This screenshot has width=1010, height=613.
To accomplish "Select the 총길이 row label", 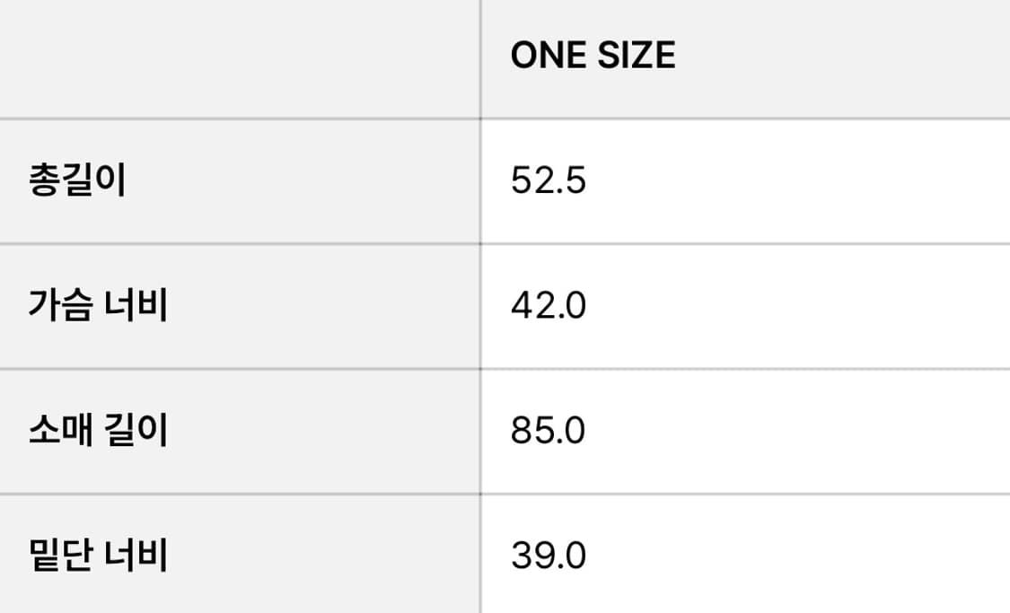I will pyautogui.click(x=77, y=181).
